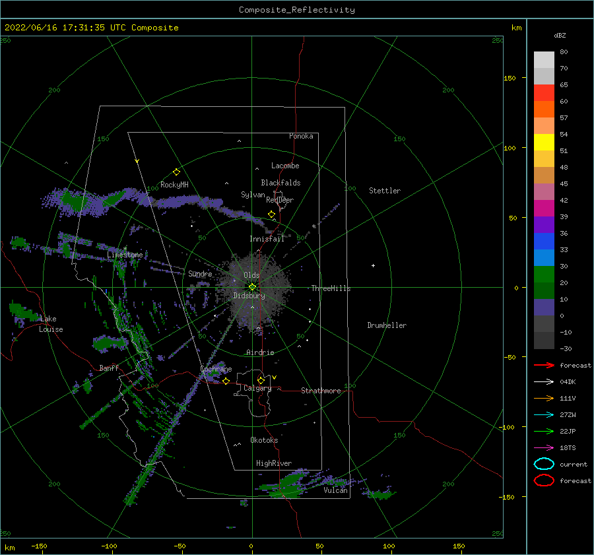Click the cyan 27ZW arrow legend icon
The width and height of the screenshot is (594, 555).
(544, 415)
